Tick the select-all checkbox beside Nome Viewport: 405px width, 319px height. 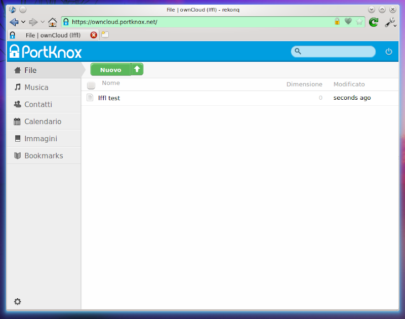(91, 85)
